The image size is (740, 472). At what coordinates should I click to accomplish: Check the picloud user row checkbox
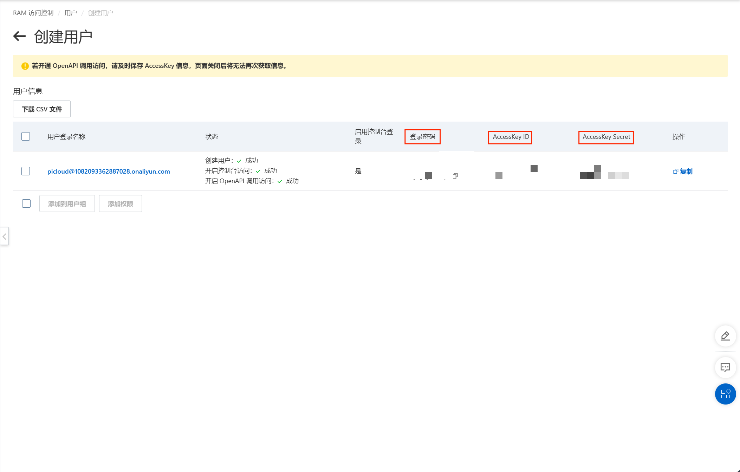(x=26, y=171)
